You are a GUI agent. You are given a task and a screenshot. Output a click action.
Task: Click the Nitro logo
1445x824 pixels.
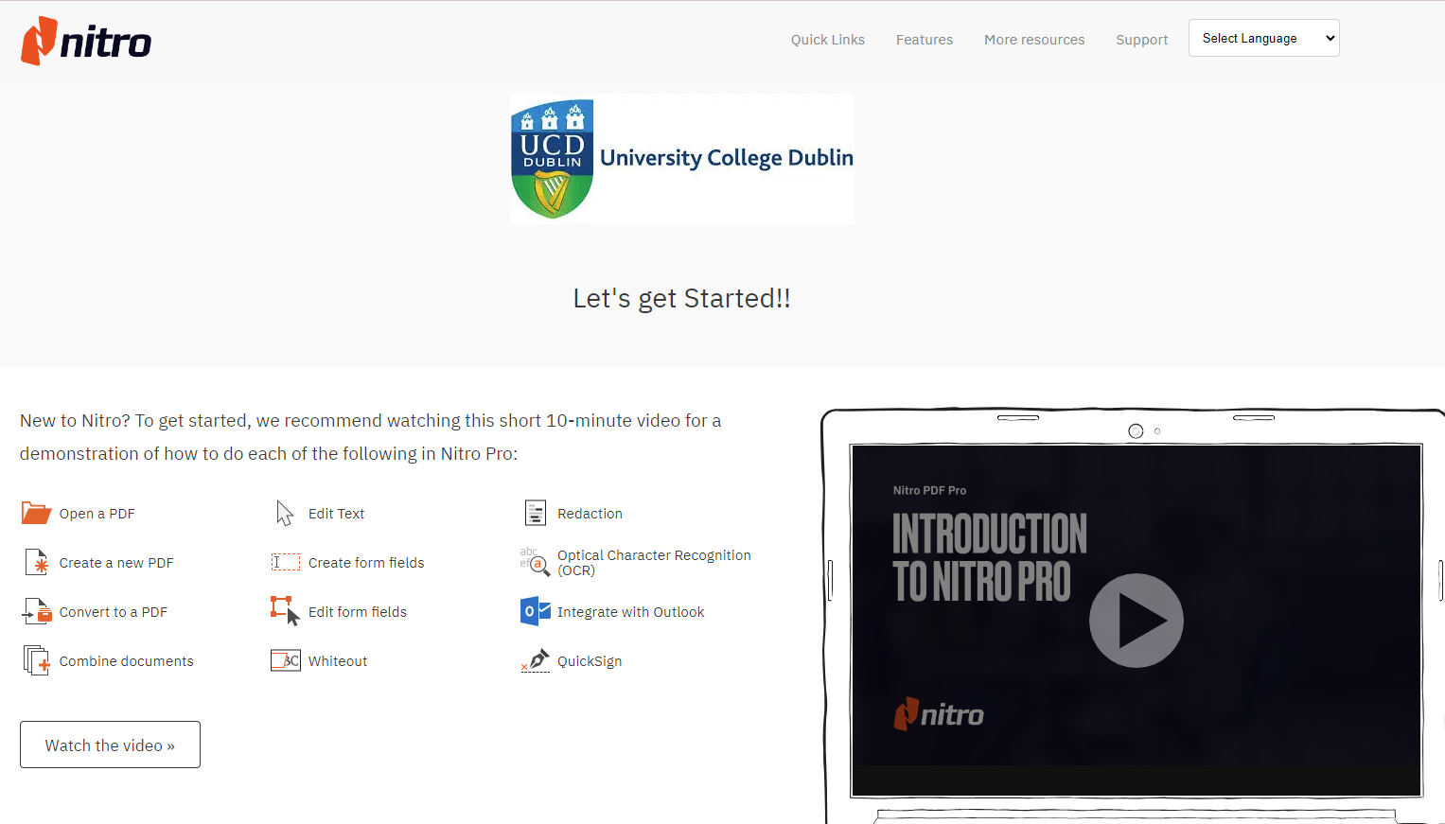[85, 41]
